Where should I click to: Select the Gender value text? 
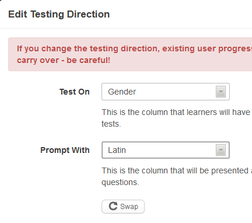[x=122, y=92]
